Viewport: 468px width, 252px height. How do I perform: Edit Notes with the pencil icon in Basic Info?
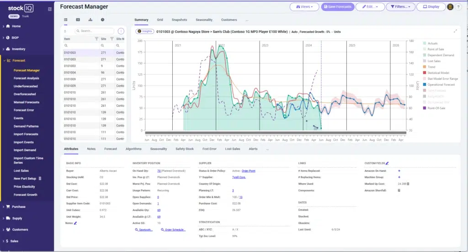(75, 223)
